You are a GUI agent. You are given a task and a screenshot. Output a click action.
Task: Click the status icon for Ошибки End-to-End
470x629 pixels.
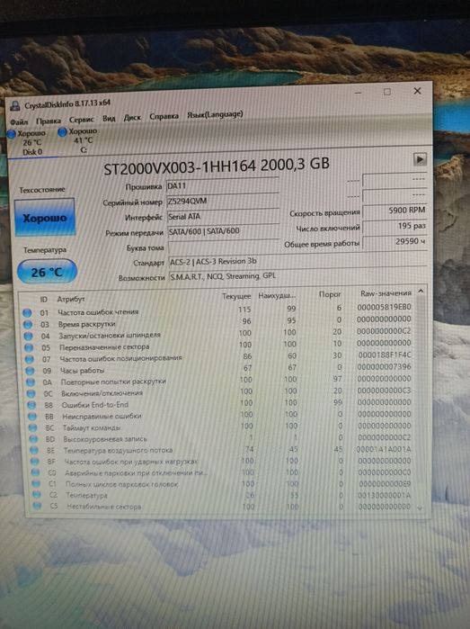(31, 405)
